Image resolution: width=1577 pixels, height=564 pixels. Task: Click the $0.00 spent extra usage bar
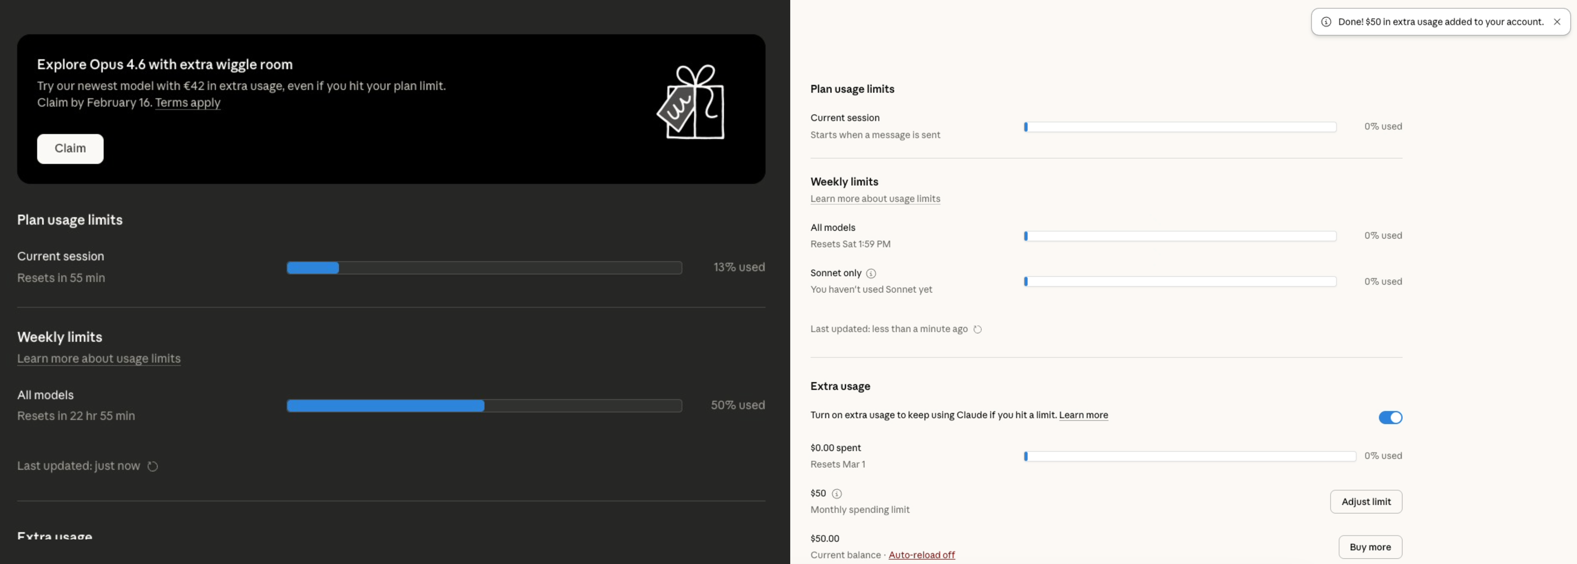(x=1189, y=456)
